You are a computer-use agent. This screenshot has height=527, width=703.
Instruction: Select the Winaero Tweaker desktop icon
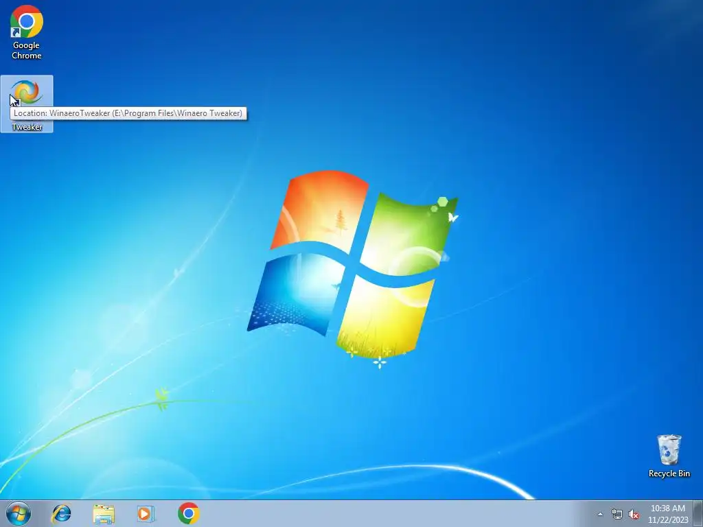pyautogui.click(x=27, y=104)
